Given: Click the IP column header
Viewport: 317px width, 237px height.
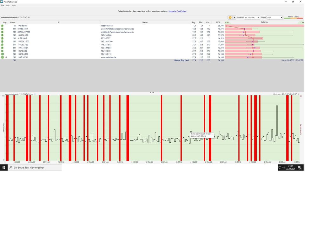Looking at the screenshot, I should [58, 22].
